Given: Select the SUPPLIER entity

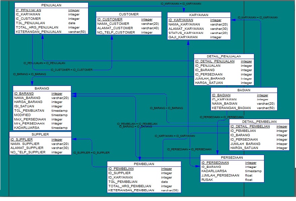Looking at the screenshot, I should 40,134.
